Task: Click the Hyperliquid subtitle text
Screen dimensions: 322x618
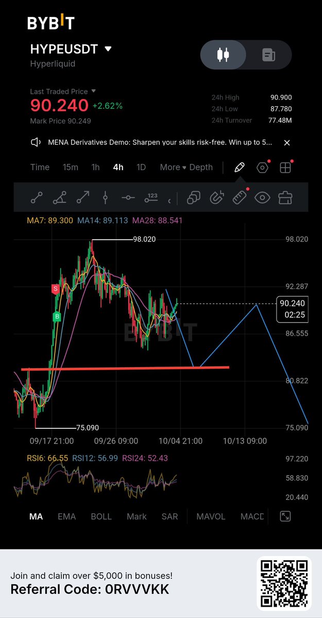Action: click(x=53, y=64)
